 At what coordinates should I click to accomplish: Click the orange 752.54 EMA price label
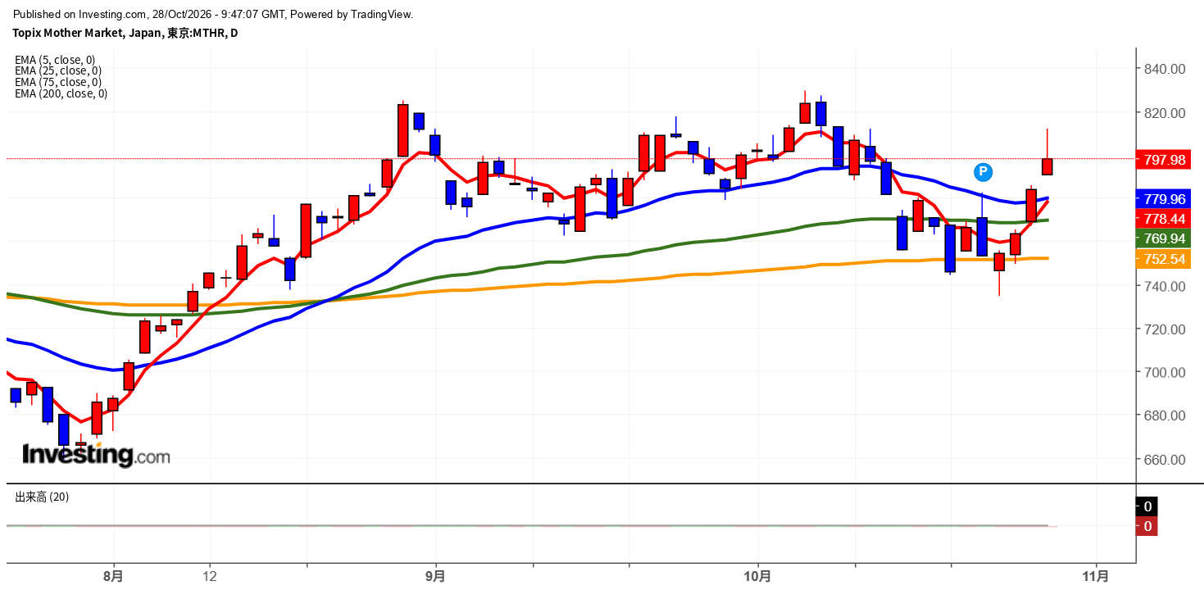coord(1164,259)
